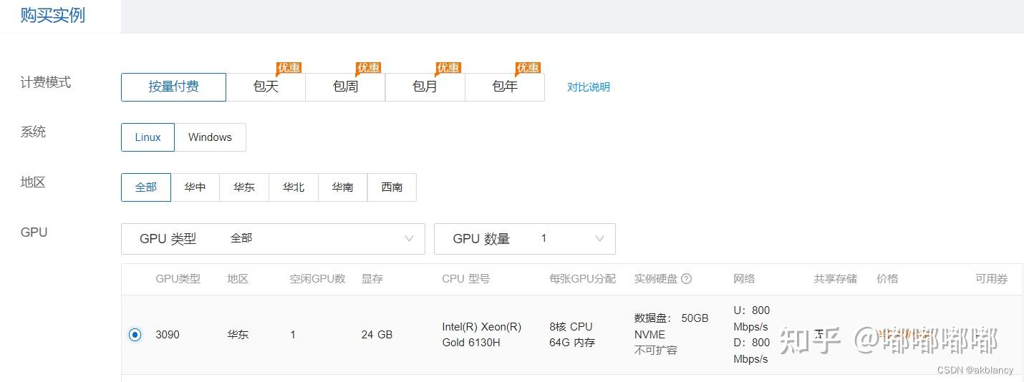Filter region by 华南
Image resolution: width=1024 pixels, height=382 pixels.
[342, 187]
